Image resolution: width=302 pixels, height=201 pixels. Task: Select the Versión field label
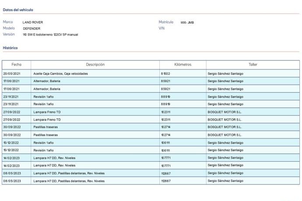[9, 34]
